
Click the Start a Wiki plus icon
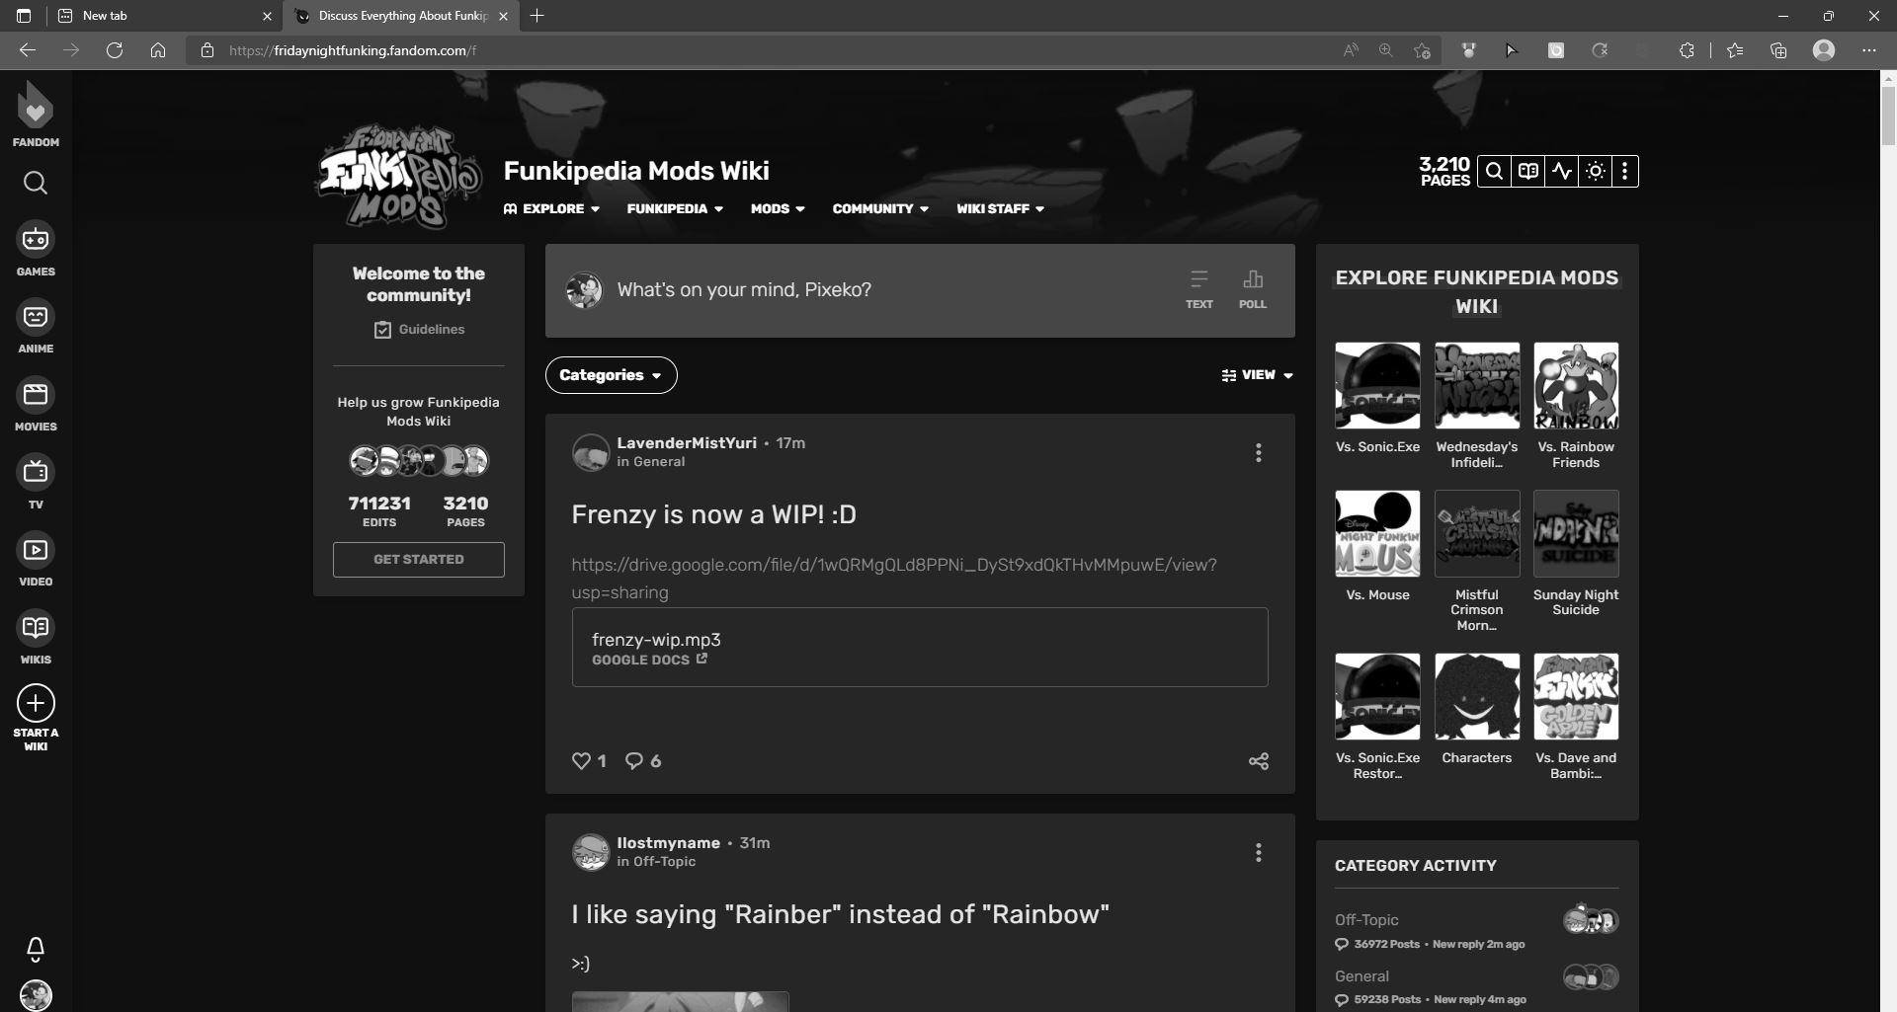coord(36,703)
